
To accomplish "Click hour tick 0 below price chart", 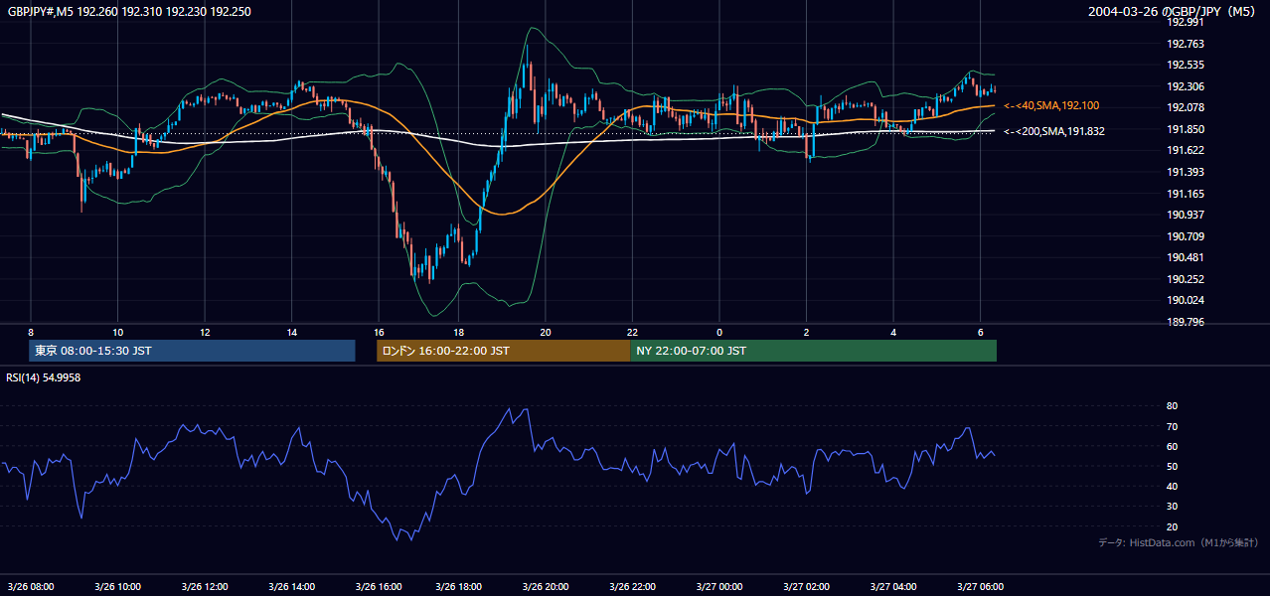I will [x=718, y=332].
